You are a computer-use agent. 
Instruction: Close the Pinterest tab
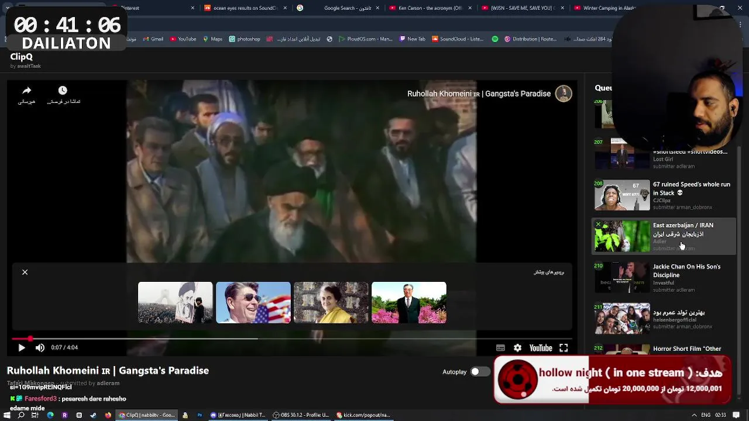(193, 8)
